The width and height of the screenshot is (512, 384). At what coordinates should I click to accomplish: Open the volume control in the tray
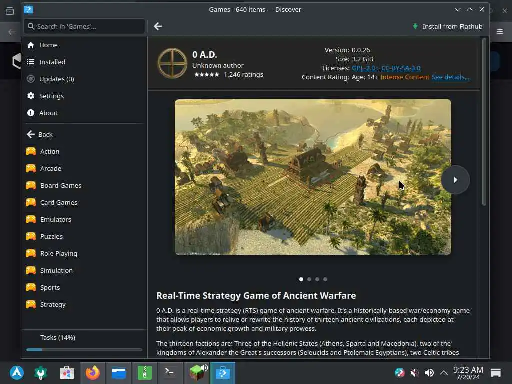tap(429, 373)
